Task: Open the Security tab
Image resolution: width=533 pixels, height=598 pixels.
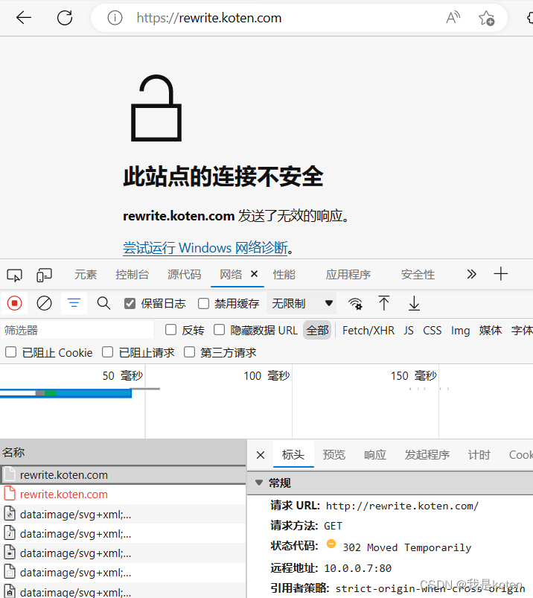Action: (418, 275)
